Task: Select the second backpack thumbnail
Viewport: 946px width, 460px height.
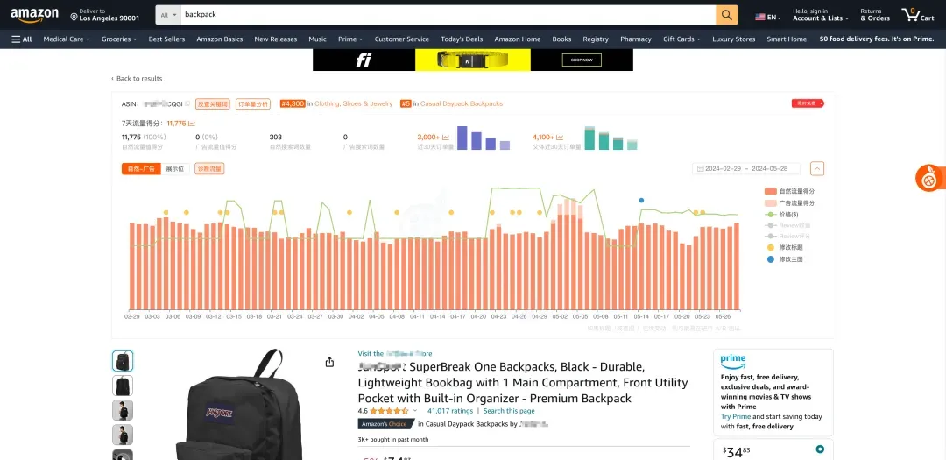Action: point(123,386)
